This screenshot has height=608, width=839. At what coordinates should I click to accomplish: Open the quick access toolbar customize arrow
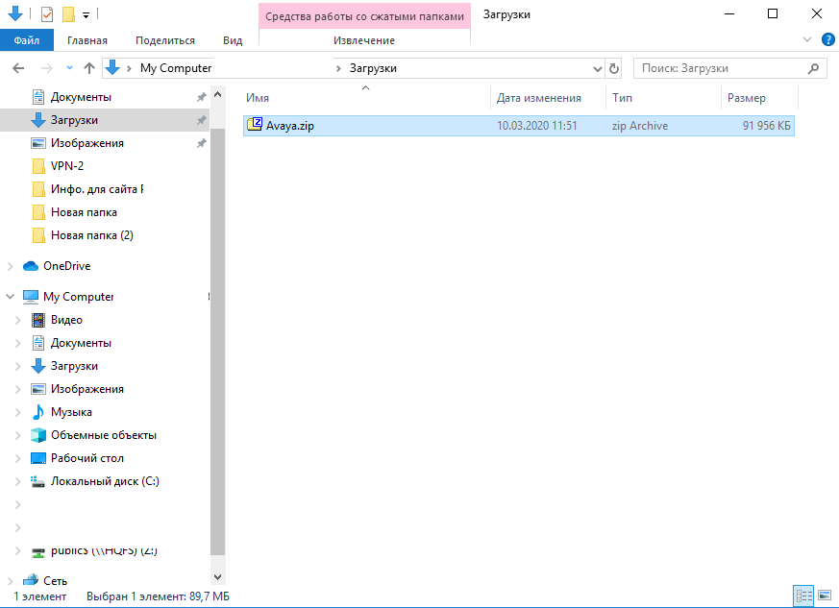coord(86,15)
